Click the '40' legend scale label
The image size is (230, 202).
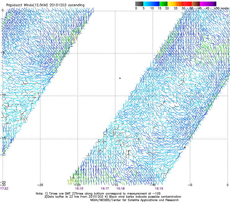[x=200, y=8]
